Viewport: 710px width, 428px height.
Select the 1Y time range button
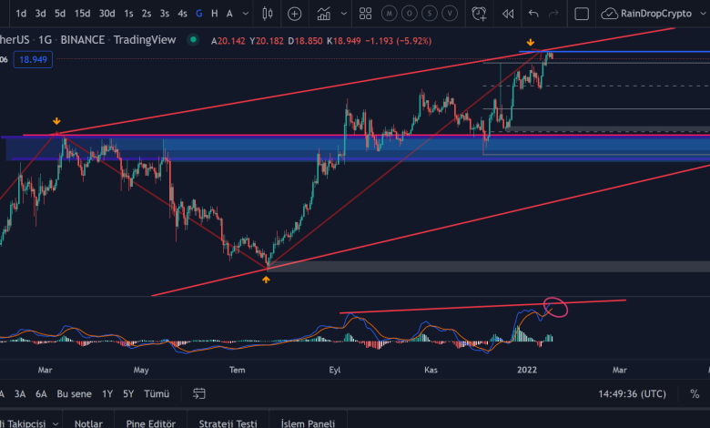coord(106,393)
